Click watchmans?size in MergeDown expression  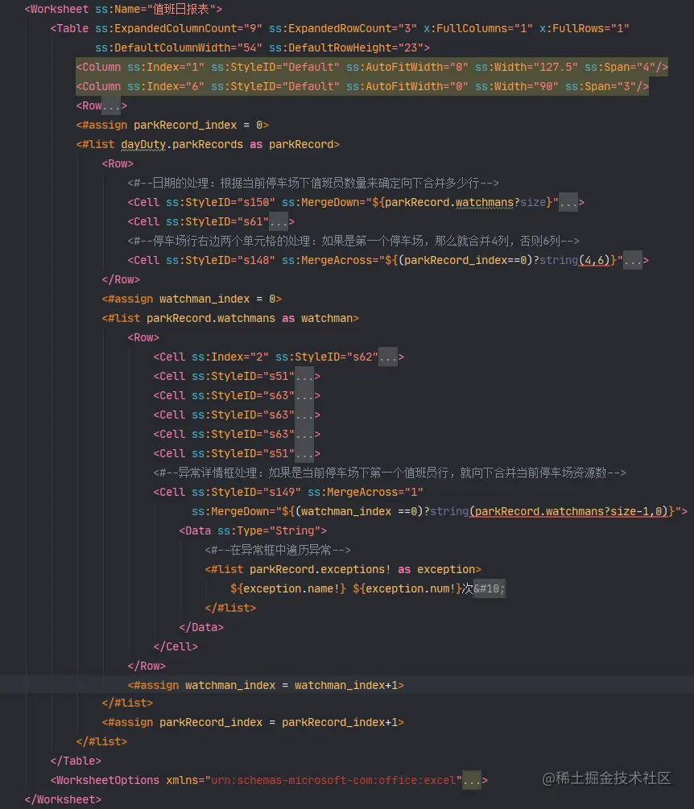point(501,202)
